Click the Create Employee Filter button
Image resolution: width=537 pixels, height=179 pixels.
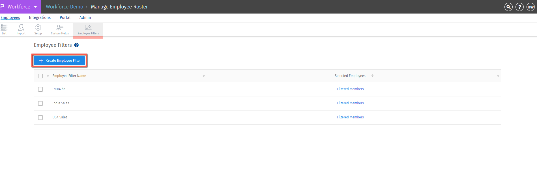coord(59,61)
